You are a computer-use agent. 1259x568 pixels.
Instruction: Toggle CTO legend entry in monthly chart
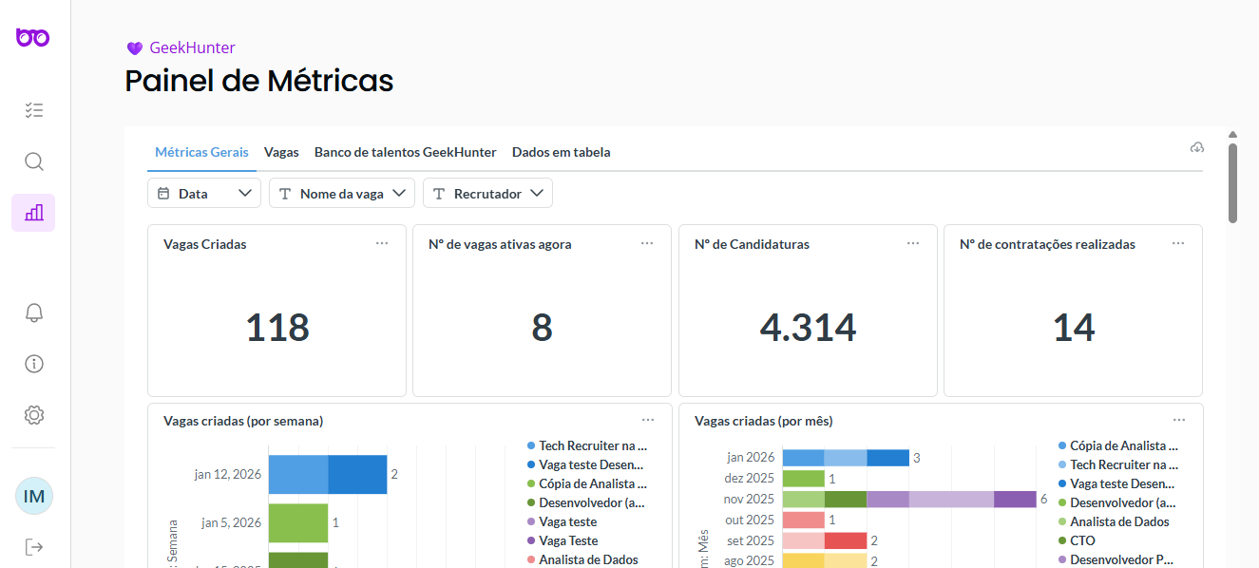(x=1082, y=540)
